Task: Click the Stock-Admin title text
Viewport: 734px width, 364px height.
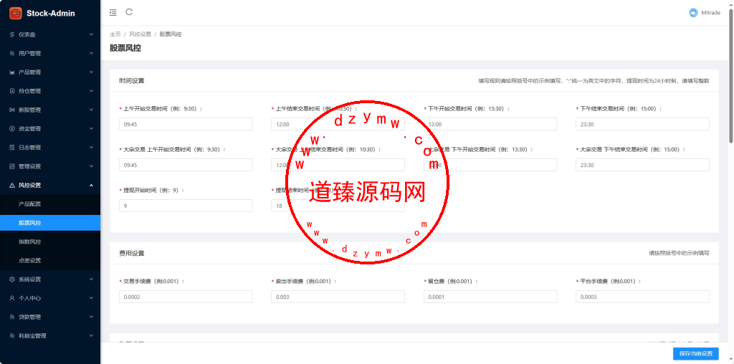Action: [51, 14]
